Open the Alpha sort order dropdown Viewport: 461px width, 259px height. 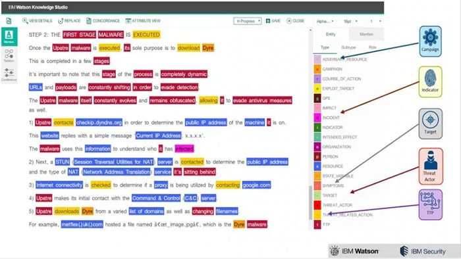point(325,22)
